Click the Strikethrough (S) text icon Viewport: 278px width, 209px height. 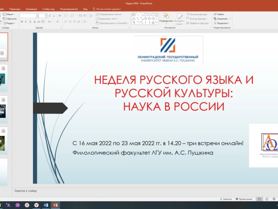click(x=34, y=22)
